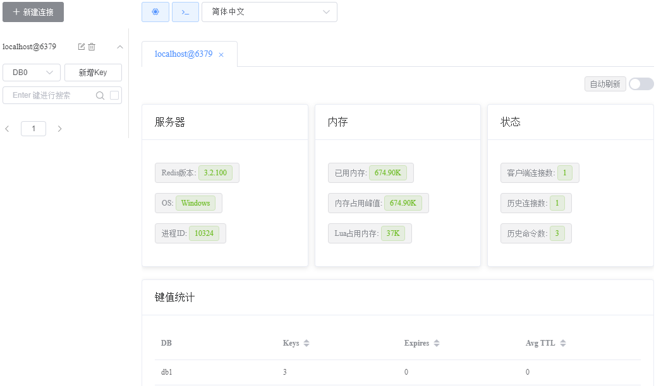Launch the Redis CLI terminal icon

coord(185,12)
